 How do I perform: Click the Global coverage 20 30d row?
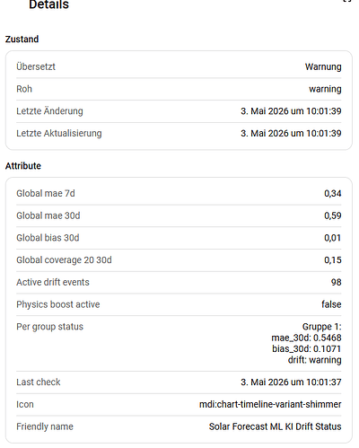[x=179, y=259]
